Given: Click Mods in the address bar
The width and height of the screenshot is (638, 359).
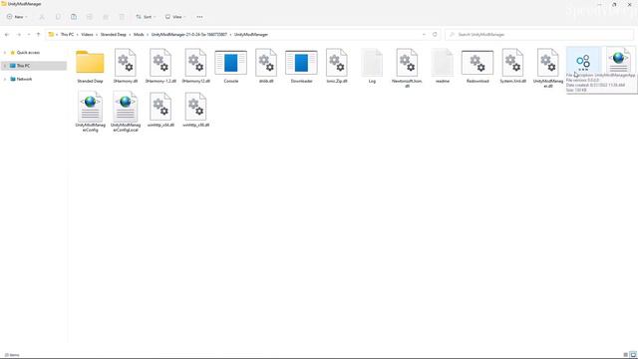Looking at the screenshot, I should 139,35.
